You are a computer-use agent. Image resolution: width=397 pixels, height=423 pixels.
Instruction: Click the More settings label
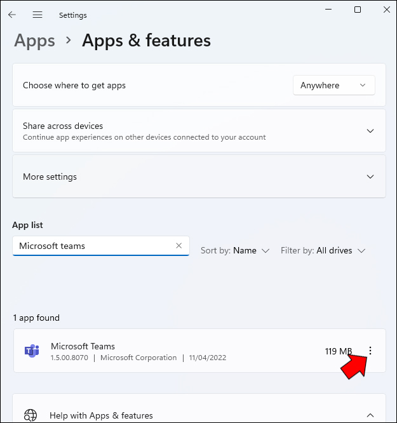pos(50,177)
